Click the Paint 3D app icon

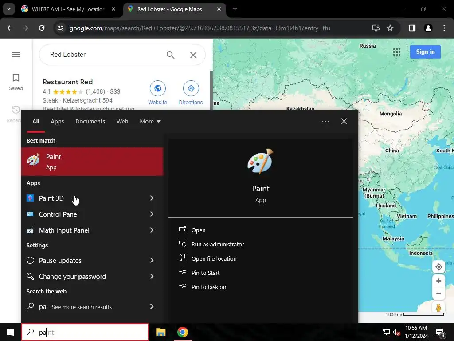pyautogui.click(x=30, y=198)
